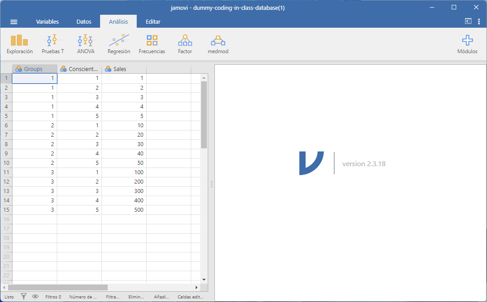Image resolution: width=487 pixels, height=302 pixels.
Task: Switch to the Datos tab
Action: [x=84, y=21]
